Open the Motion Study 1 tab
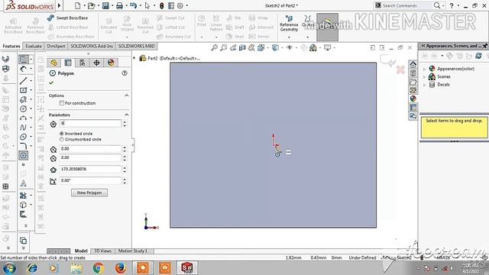 pyautogui.click(x=132, y=251)
